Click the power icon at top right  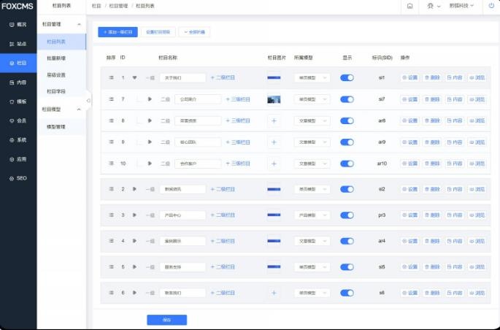pyautogui.click(x=491, y=6)
